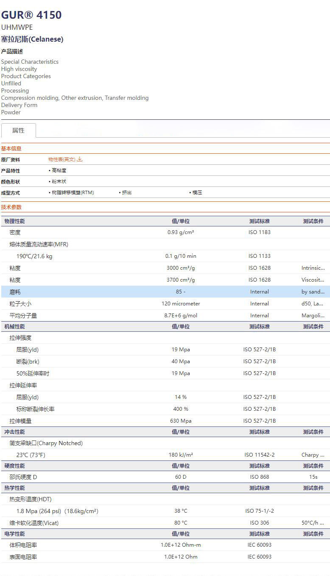Click the Compression molding, Other extrusion line
330x576 pixels.
tap(75, 98)
